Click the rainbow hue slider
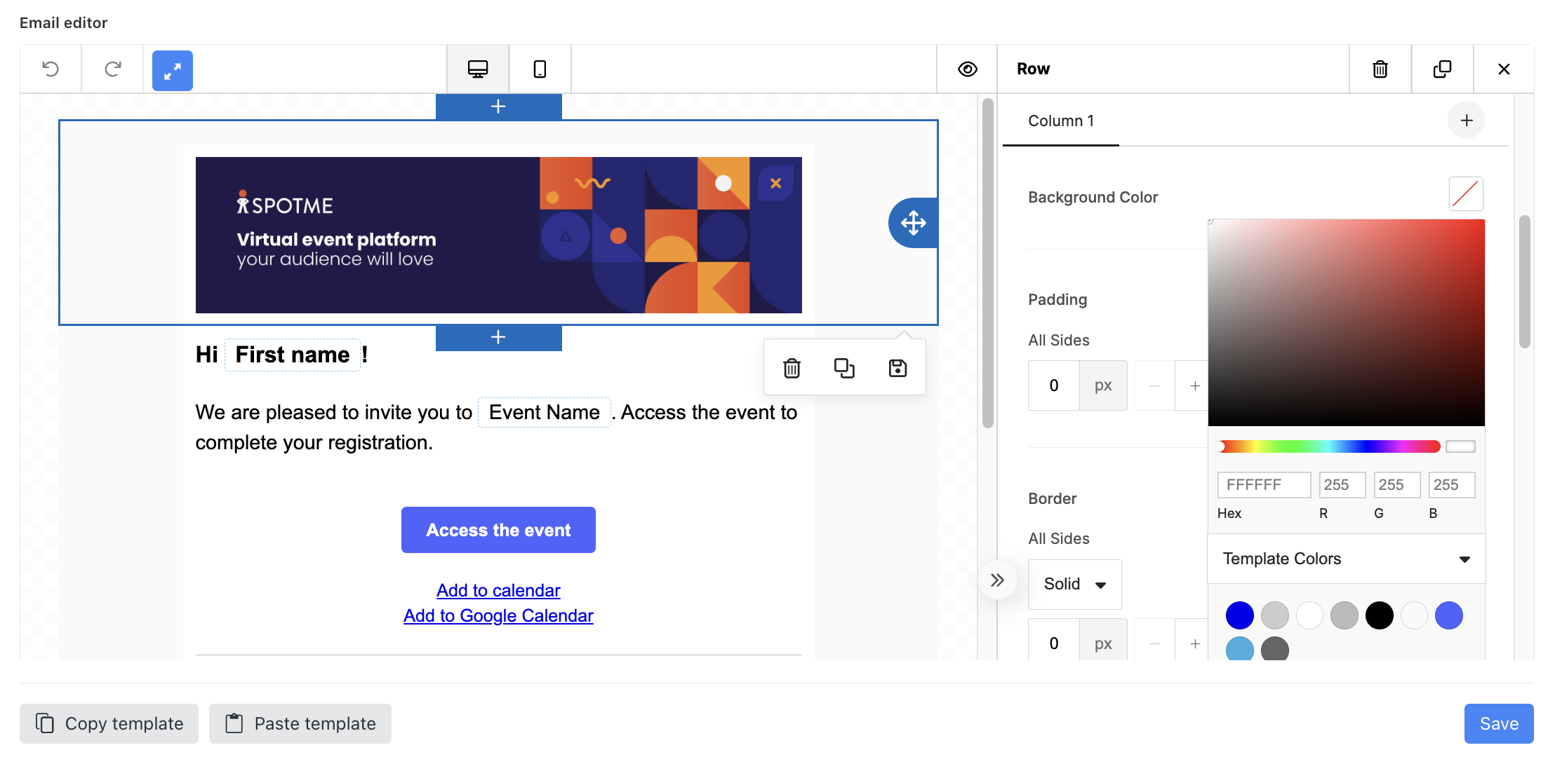Viewport: 1548px width, 764px height. tap(1329, 446)
